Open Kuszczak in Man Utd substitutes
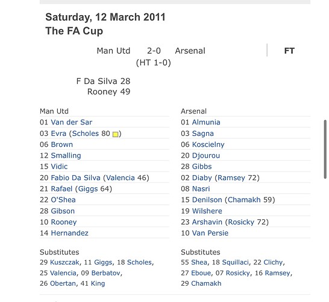 tap(64, 262)
